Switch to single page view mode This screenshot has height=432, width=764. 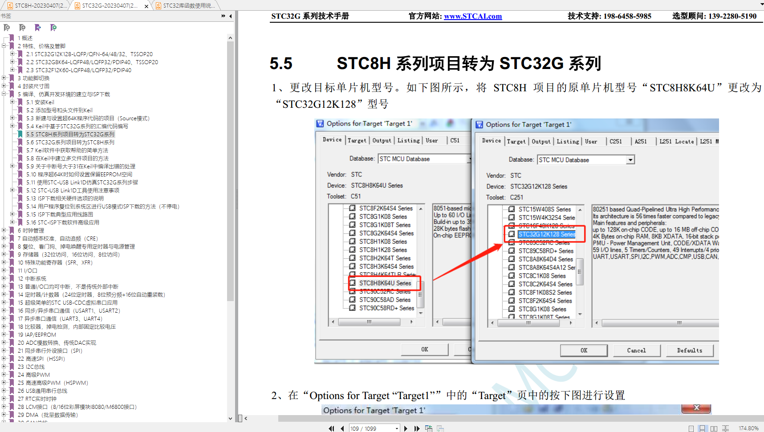pos(691,428)
